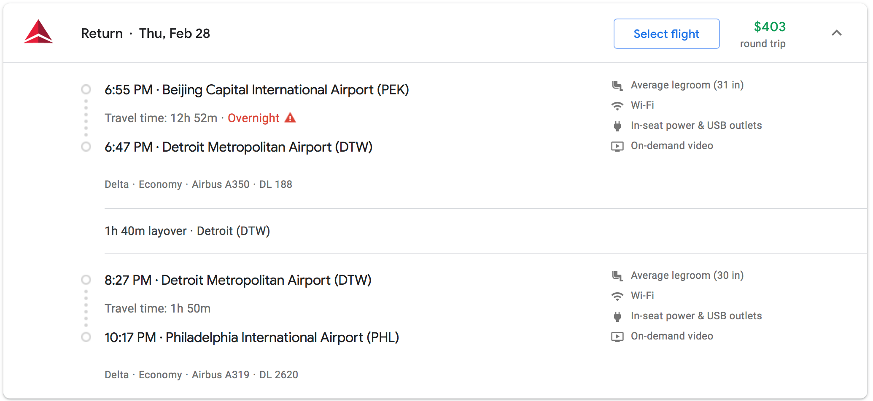Click the 1h 40m layover Detroit row
This screenshot has width=873, height=401.
pyautogui.click(x=187, y=231)
